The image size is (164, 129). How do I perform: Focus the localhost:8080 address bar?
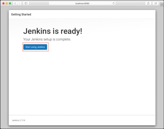click(x=82, y=4)
